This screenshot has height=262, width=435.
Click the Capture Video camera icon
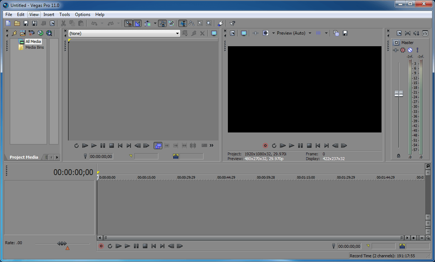coord(32,33)
